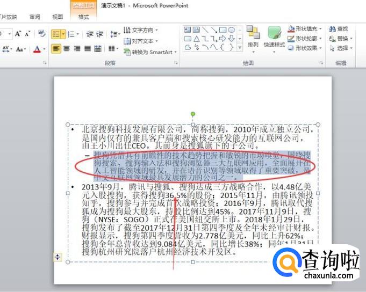The width and height of the screenshot is (366, 292).
Task: Select the triangle shape
Action: tap(196, 39)
